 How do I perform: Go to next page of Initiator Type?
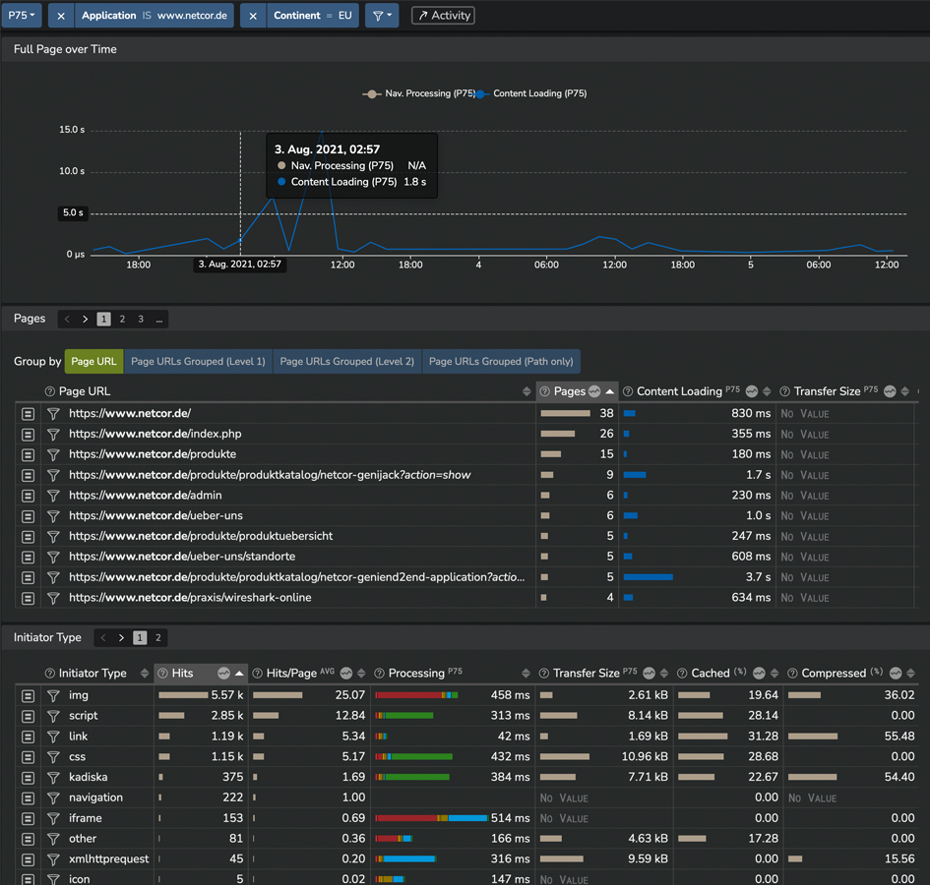(x=121, y=638)
